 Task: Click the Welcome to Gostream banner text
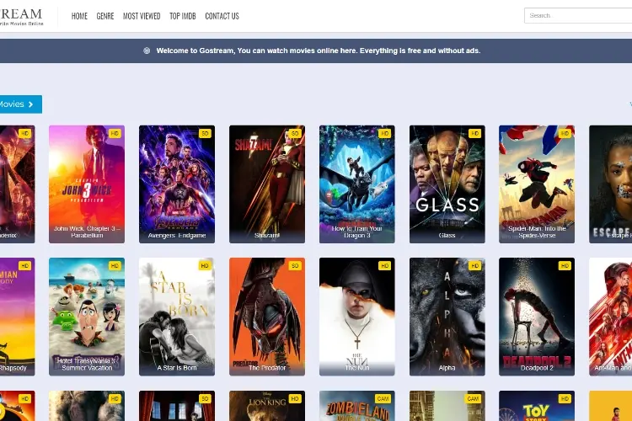(x=319, y=51)
